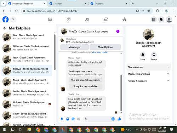Switch to the third Facebook tab

(x=109, y=4)
